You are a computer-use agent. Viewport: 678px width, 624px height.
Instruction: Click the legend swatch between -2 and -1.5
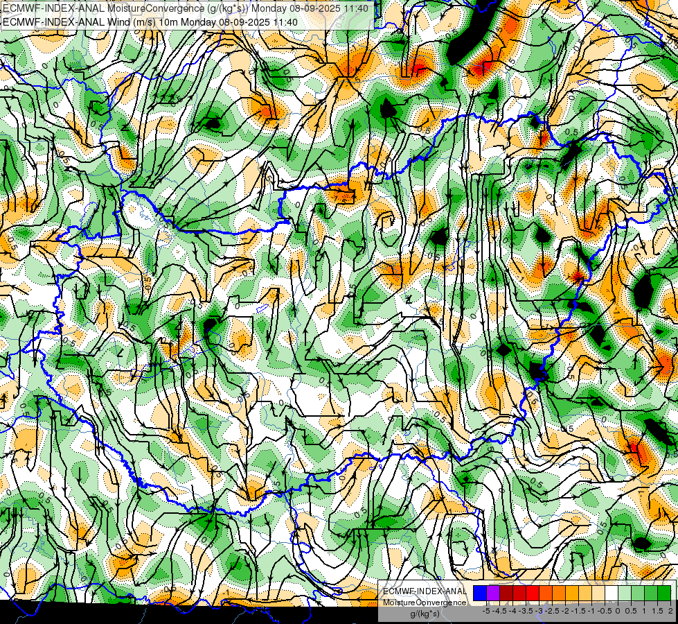tap(572, 593)
